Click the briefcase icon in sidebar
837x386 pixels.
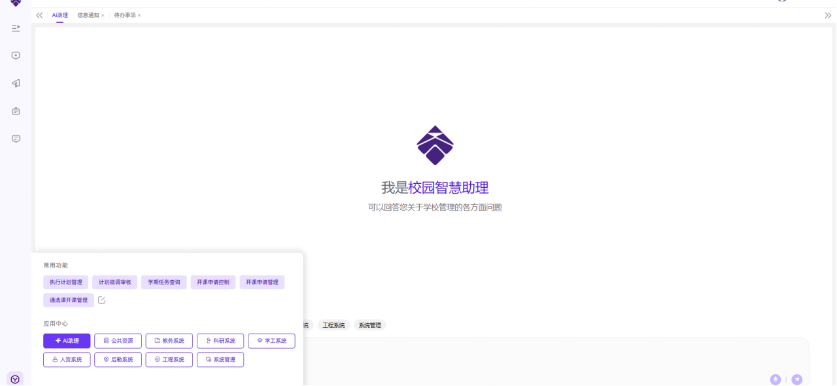16,111
